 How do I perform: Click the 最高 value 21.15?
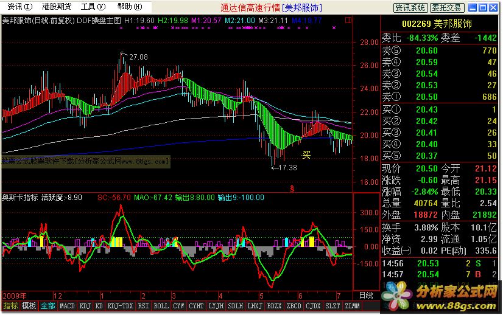coord(486,180)
